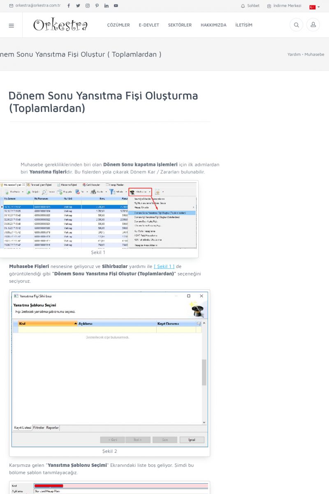The height and width of the screenshot is (494, 329).
Task: Open the SEKTÖRLER menu
Action: click(x=180, y=25)
